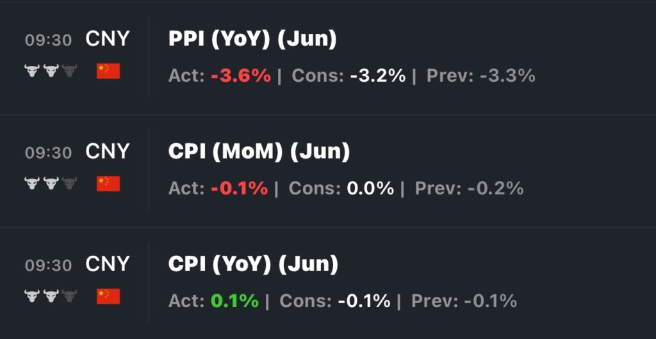Click the first bull icon in CPI (YoY) row
This screenshot has height=339, width=656.
(32, 296)
